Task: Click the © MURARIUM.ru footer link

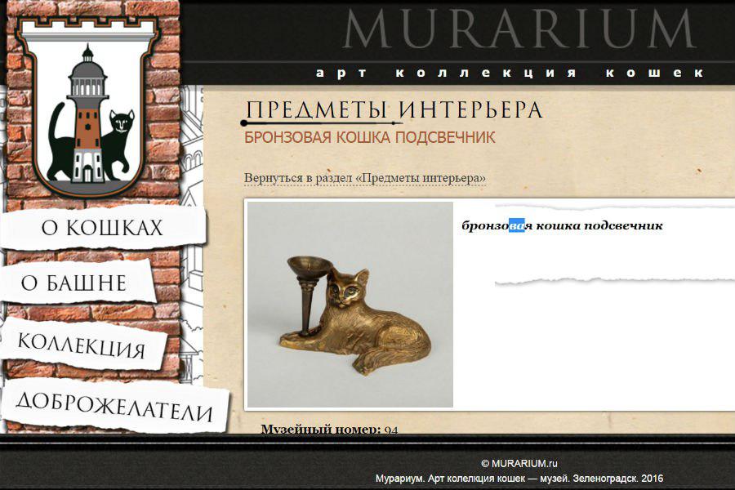Action: (519, 463)
